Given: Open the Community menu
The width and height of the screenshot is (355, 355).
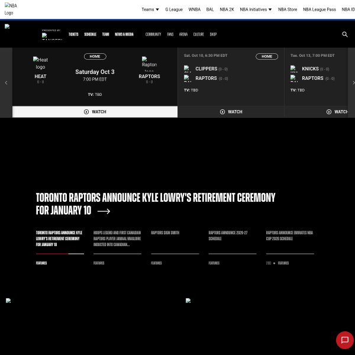Looking at the screenshot, I should coord(153,34).
